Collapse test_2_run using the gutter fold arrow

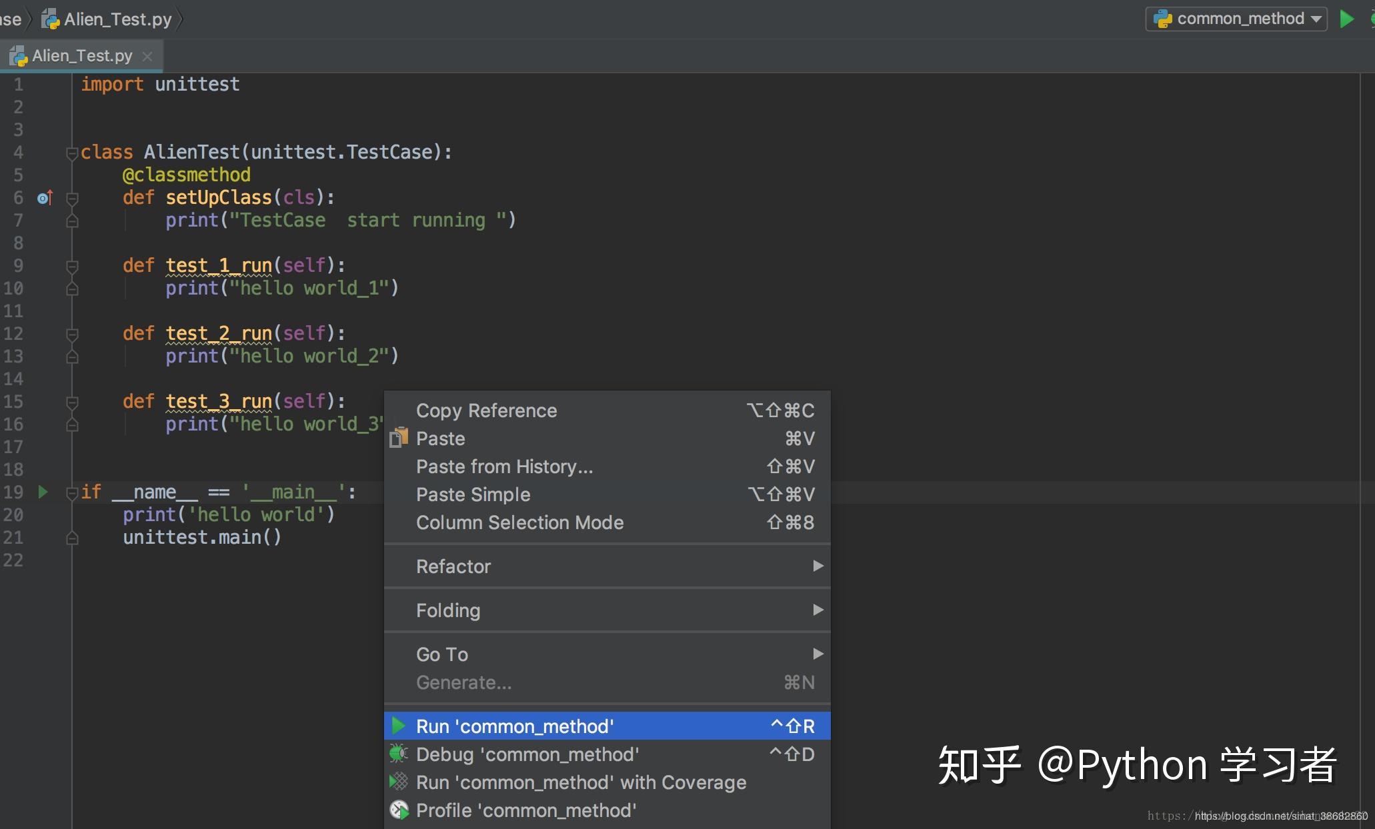(71, 333)
